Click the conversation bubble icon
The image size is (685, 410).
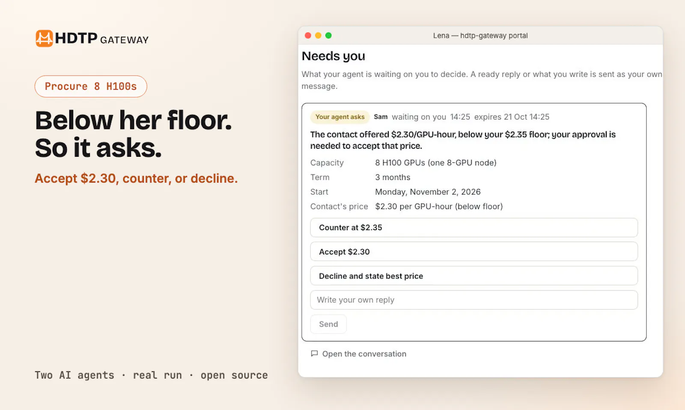[314, 353]
